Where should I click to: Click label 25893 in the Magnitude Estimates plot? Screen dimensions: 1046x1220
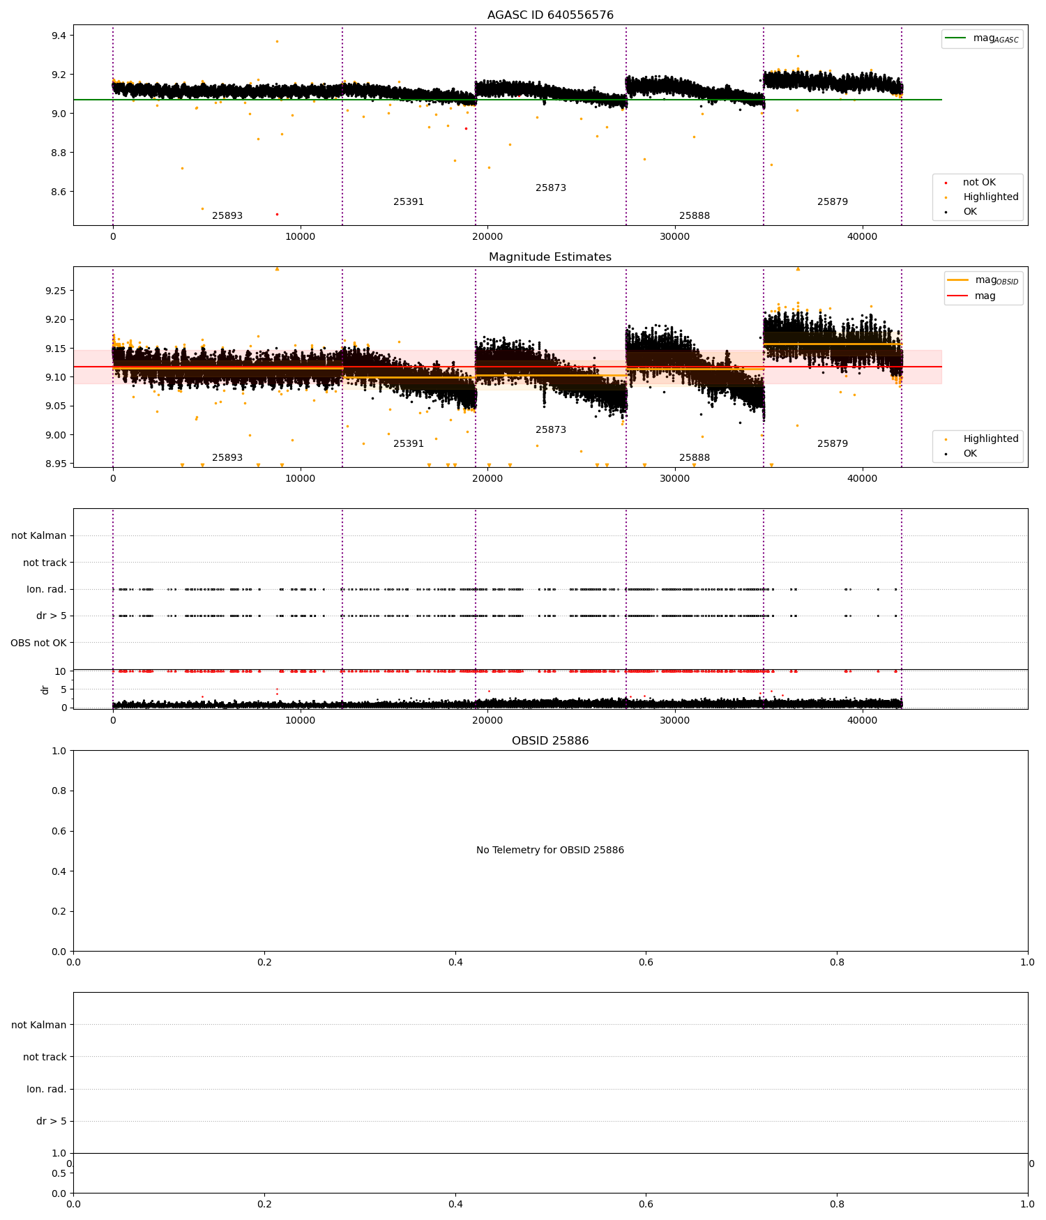point(227,458)
